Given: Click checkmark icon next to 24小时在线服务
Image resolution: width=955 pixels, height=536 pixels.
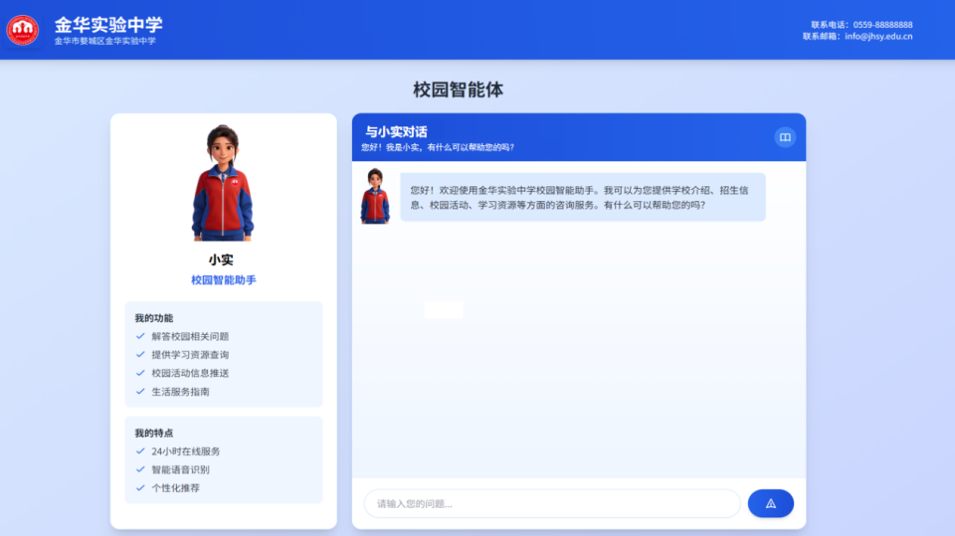Looking at the screenshot, I should point(140,451).
